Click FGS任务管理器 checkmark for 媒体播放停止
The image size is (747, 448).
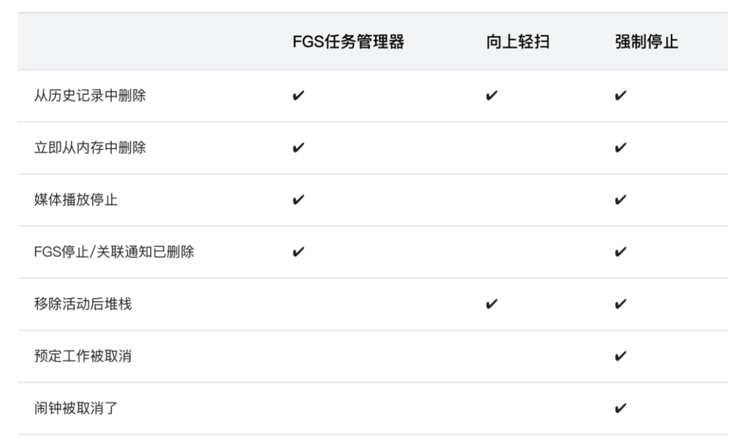299,199
